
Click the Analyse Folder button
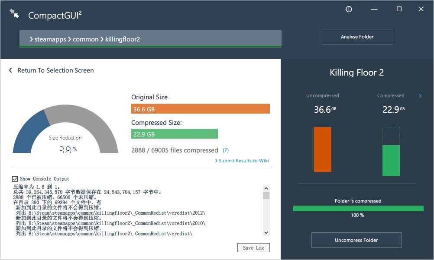coord(357,37)
